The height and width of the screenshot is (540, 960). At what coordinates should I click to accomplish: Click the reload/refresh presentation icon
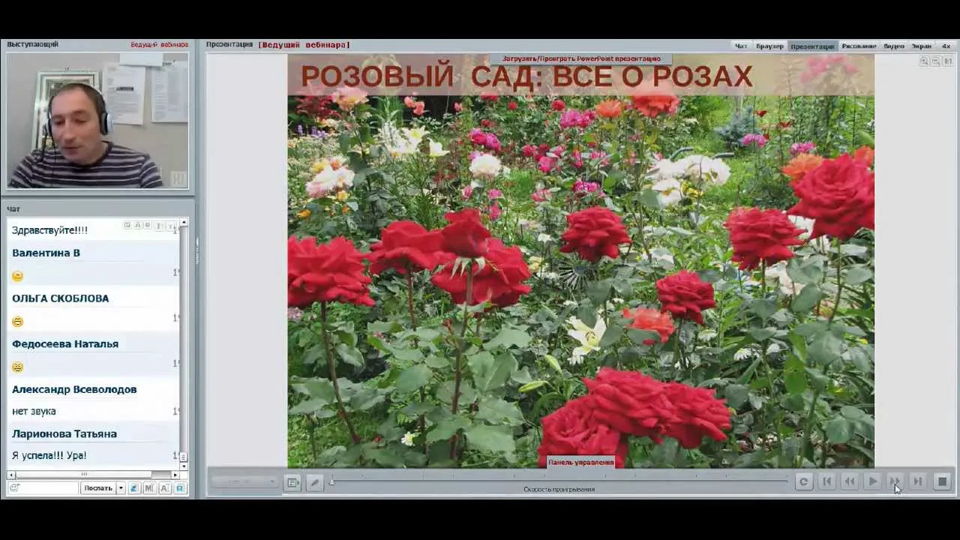pyautogui.click(x=803, y=481)
